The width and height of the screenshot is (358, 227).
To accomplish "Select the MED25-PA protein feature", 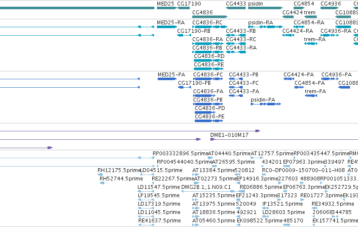I will click(x=171, y=75).
